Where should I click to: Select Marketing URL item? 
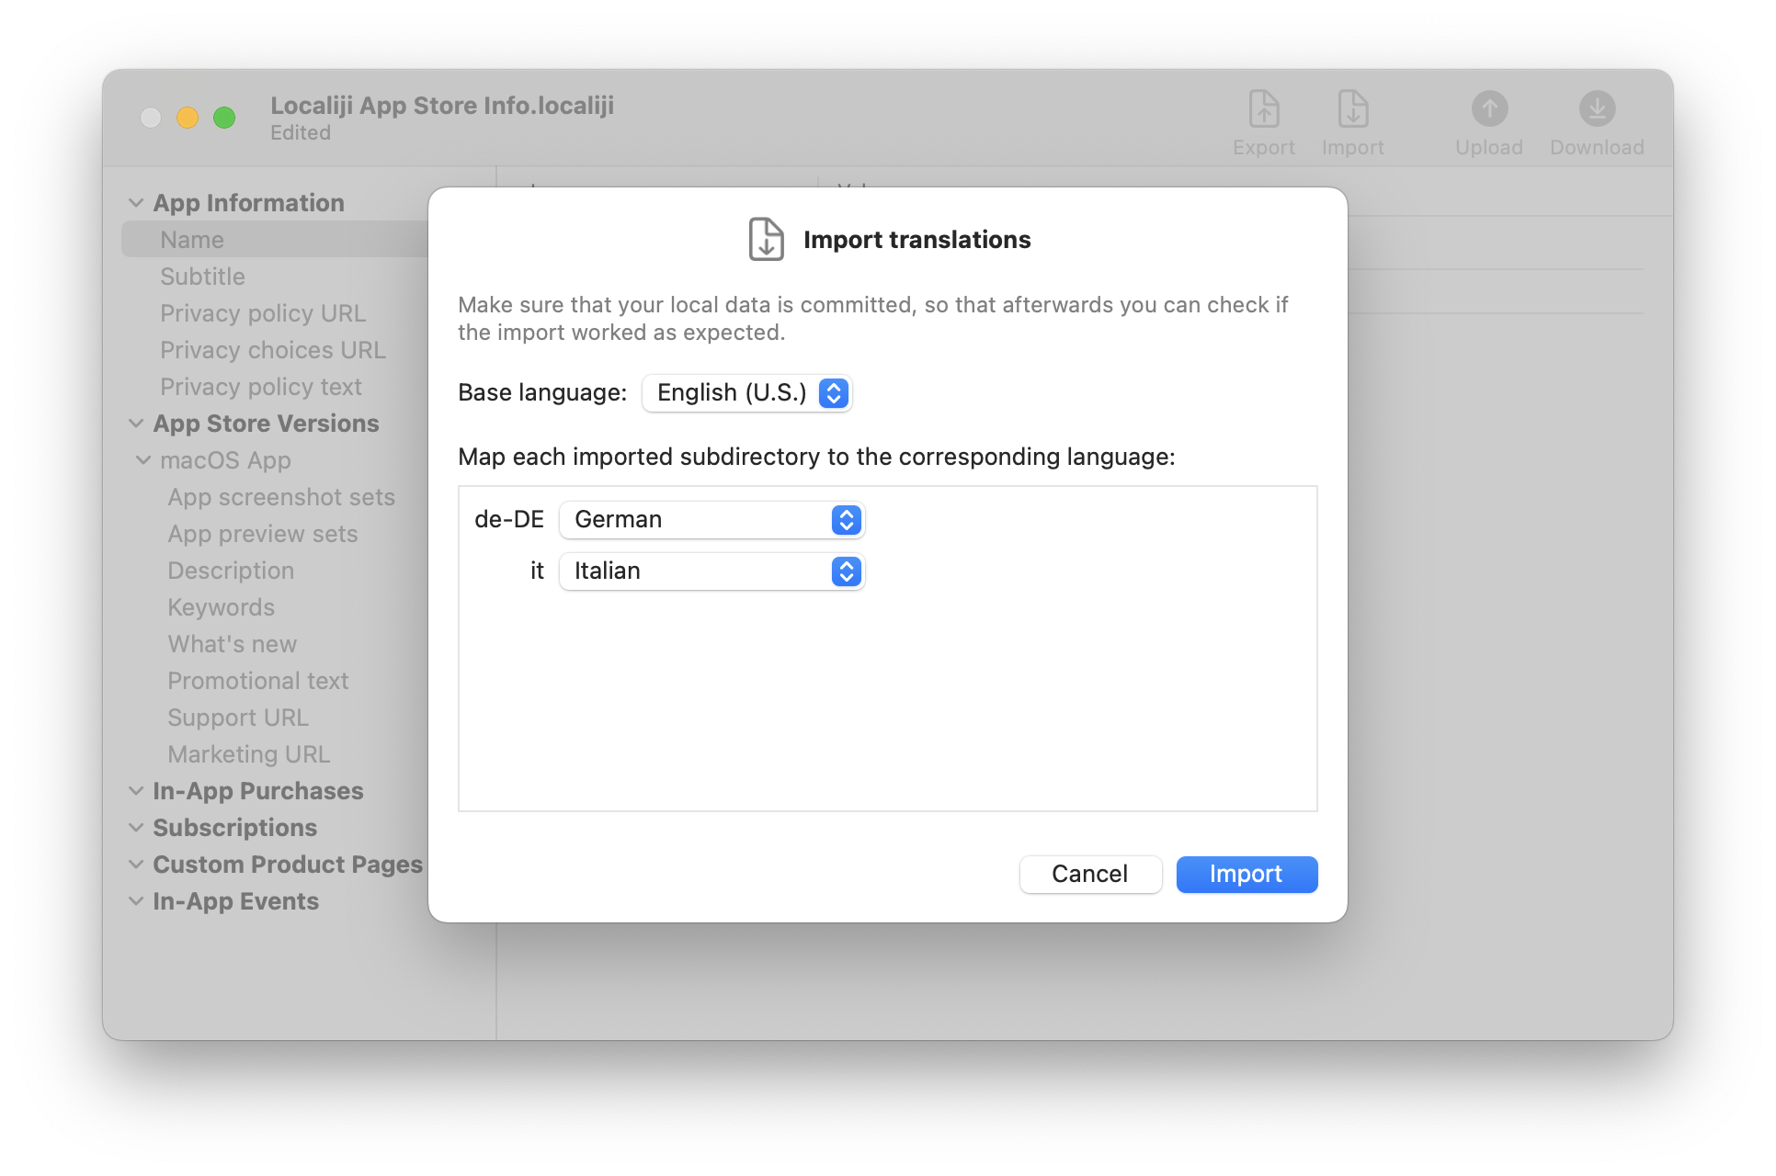pos(249,753)
